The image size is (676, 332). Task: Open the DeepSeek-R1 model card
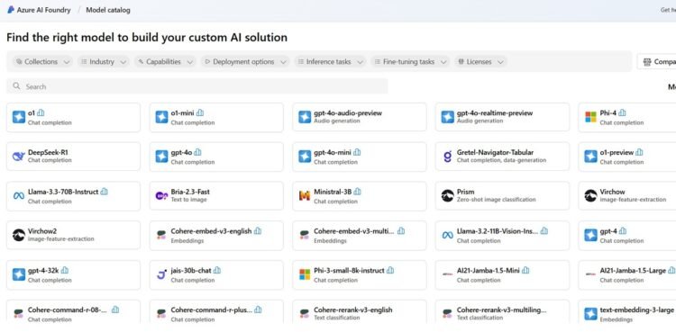click(73, 157)
